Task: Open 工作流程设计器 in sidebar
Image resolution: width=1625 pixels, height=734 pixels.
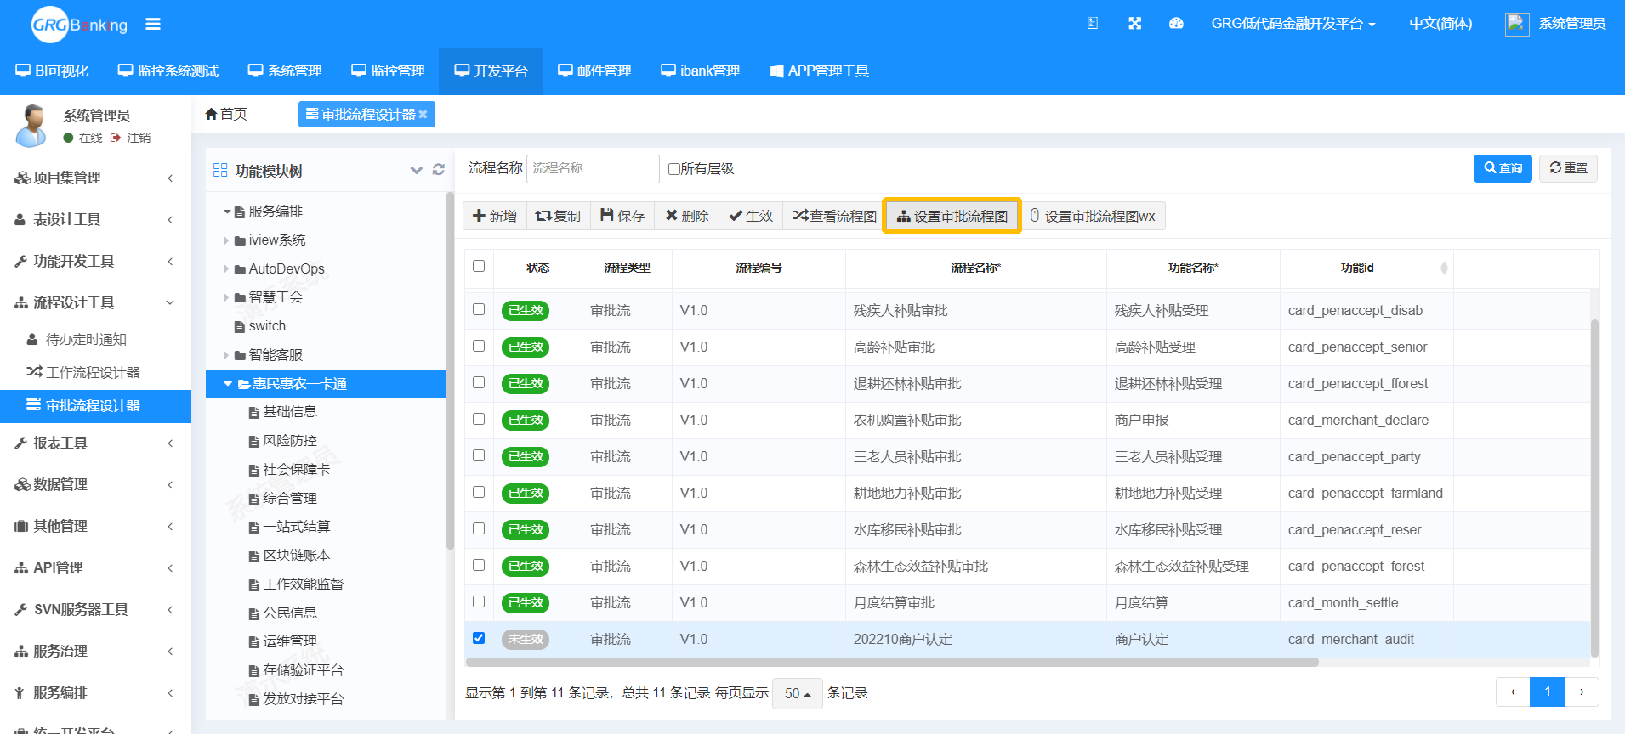Action: point(95,372)
